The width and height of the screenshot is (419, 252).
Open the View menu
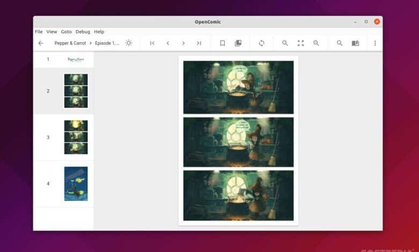tap(52, 32)
